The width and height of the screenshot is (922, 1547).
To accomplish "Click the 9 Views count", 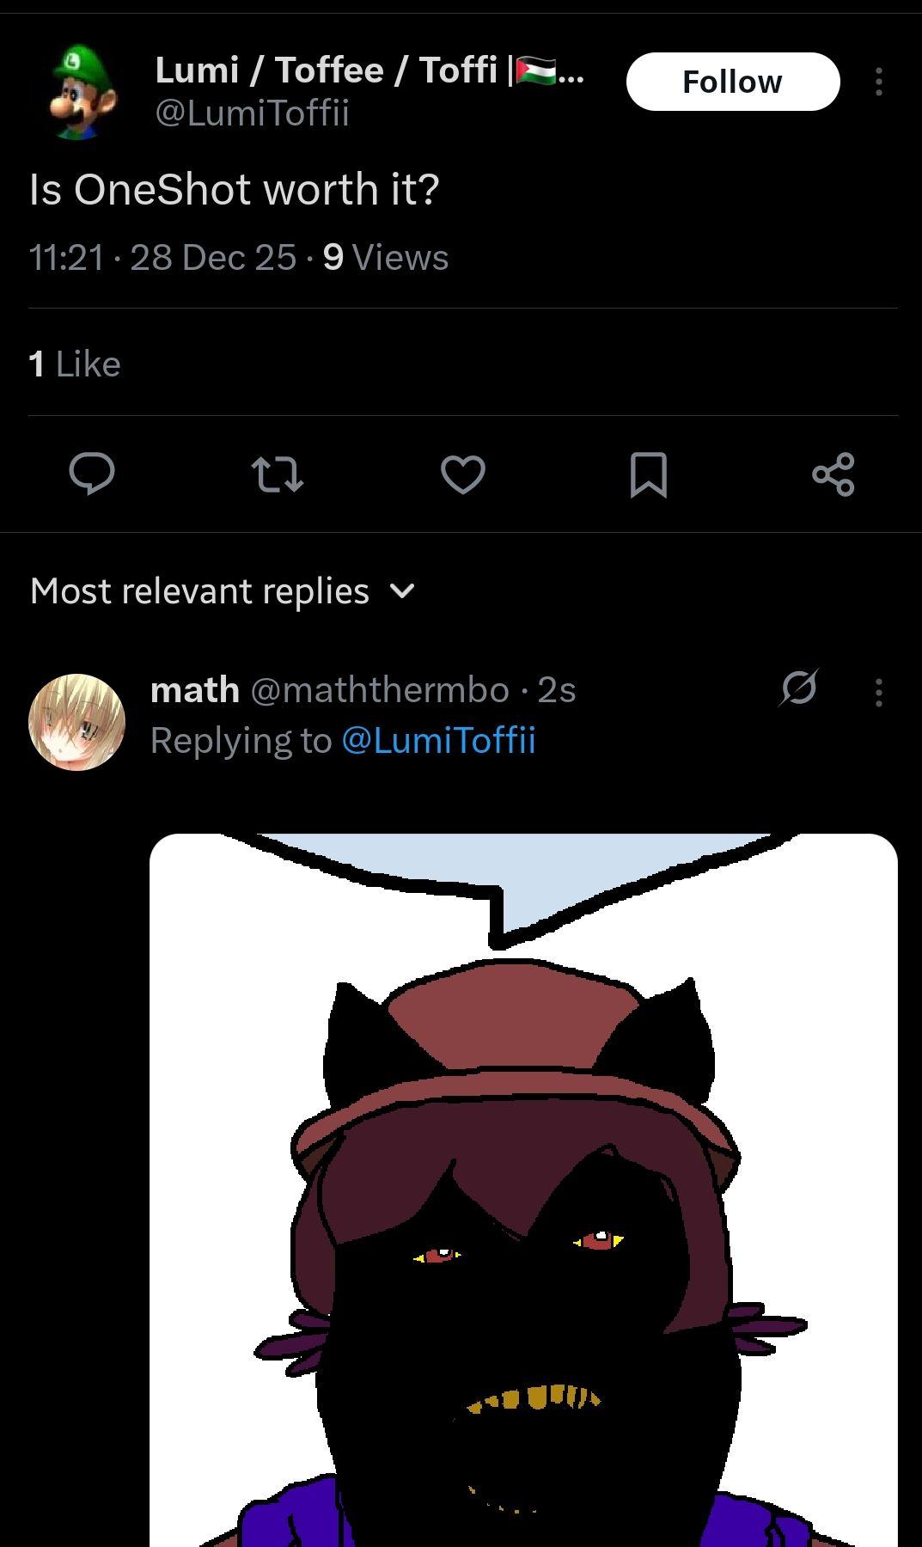I will (386, 257).
